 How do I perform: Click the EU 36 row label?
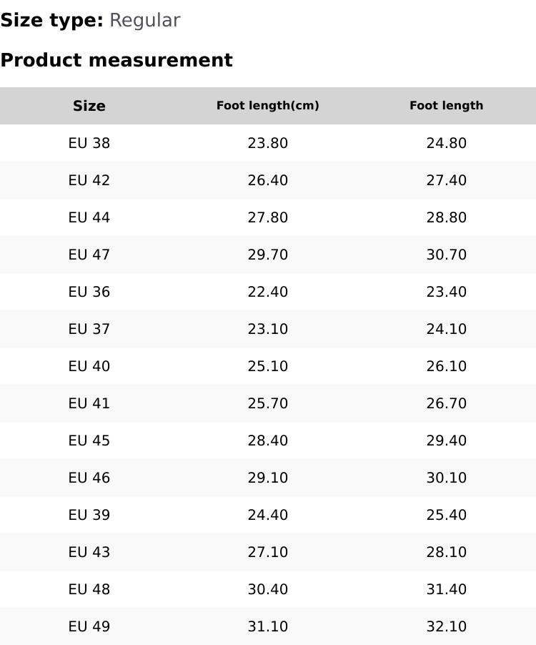point(89,292)
